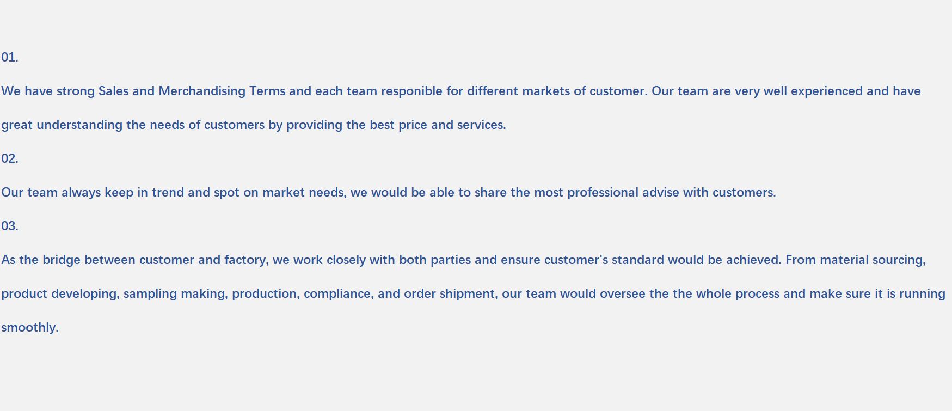Click the "02." section number
This screenshot has height=411, width=952.
10,158
